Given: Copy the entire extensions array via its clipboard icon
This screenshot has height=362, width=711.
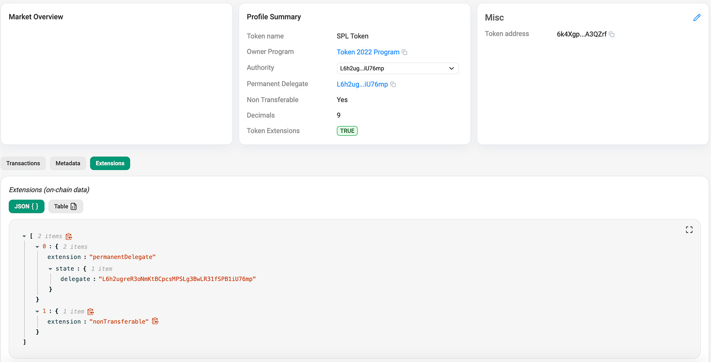Looking at the screenshot, I should click(68, 236).
